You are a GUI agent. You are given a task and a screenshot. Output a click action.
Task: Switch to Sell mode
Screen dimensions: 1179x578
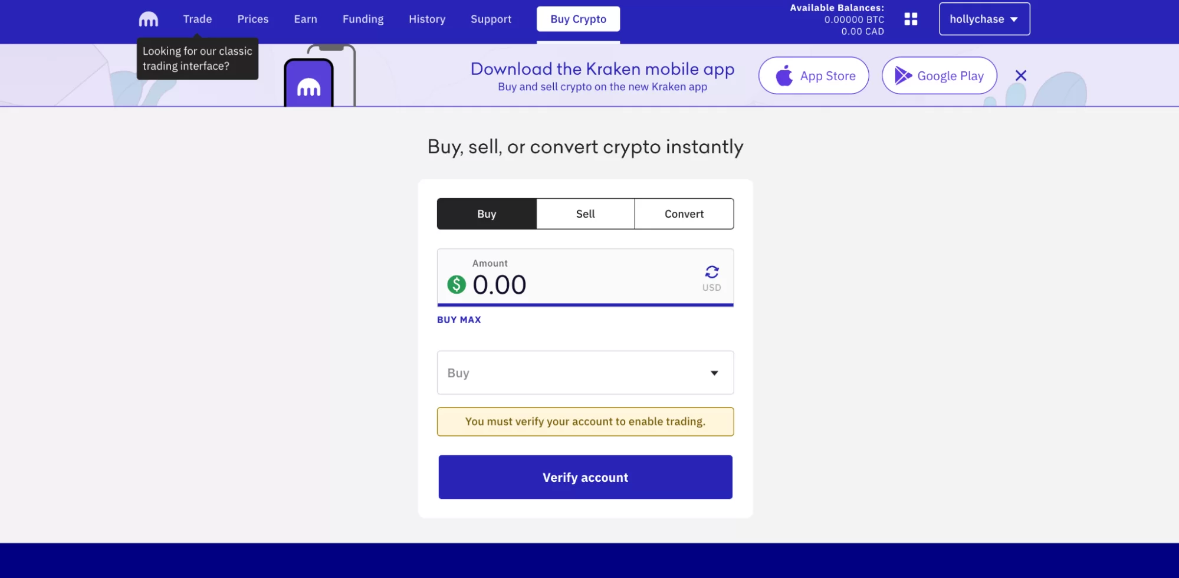pyautogui.click(x=585, y=214)
